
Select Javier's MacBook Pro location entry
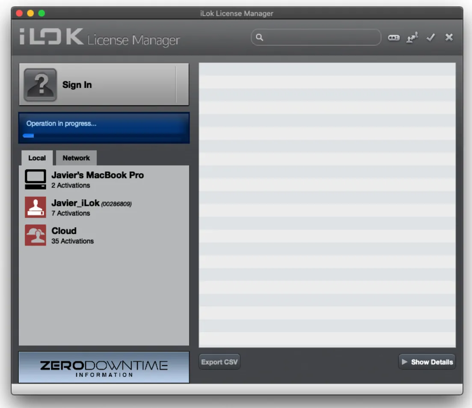point(104,180)
